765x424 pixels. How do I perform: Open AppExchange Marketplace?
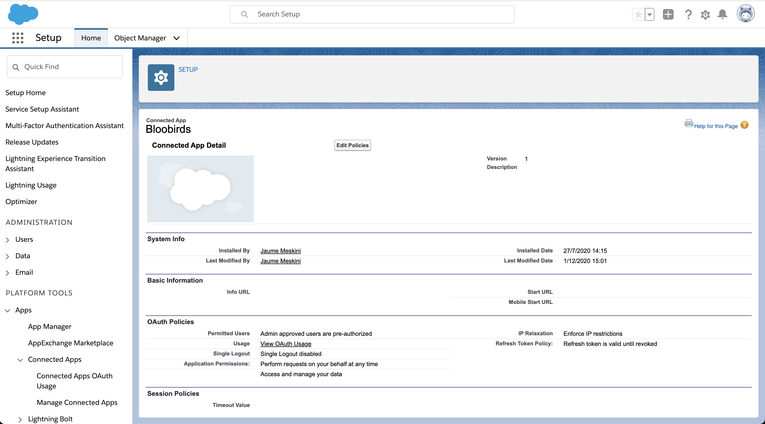point(71,343)
